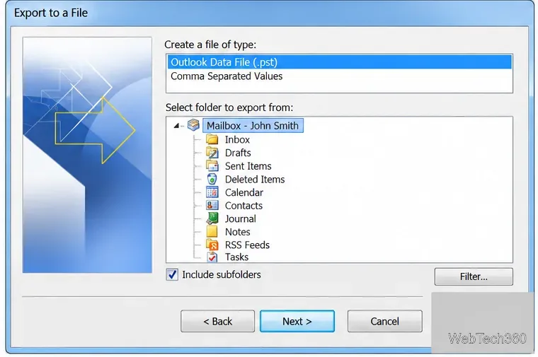Select the Calendar folder label
538x357 pixels.
[244, 192]
